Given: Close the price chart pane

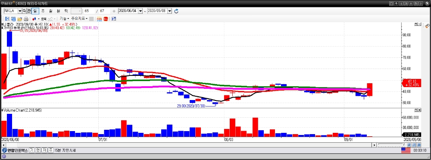Looking at the screenshot, I should [x=419, y=25].
